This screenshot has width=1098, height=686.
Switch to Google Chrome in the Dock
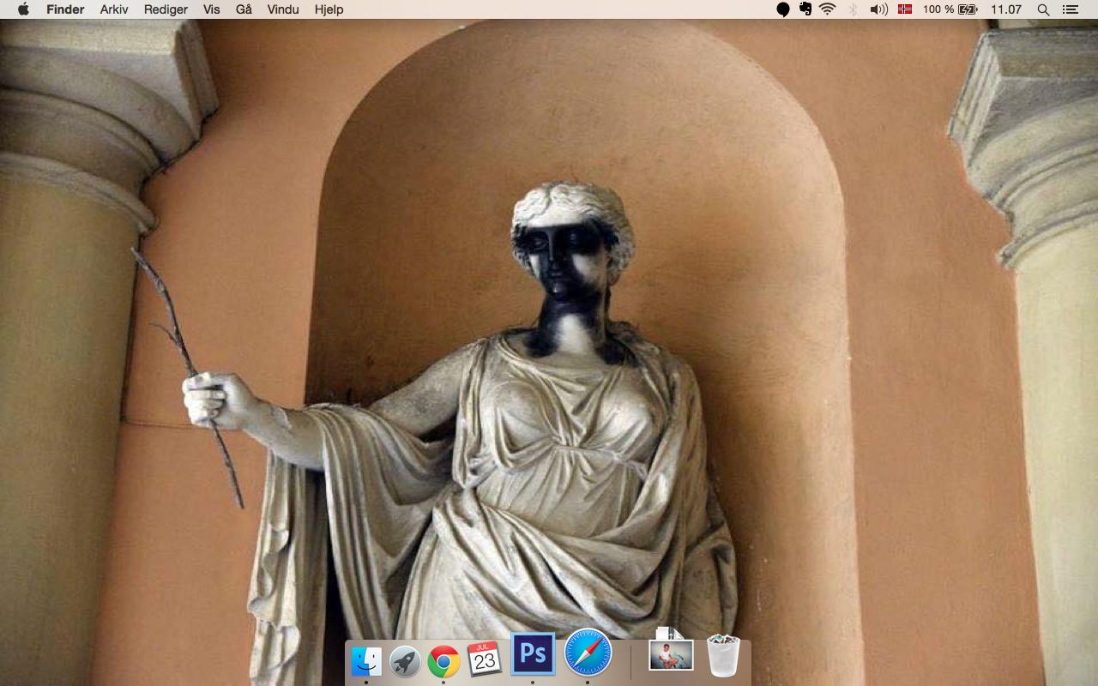[443, 661]
